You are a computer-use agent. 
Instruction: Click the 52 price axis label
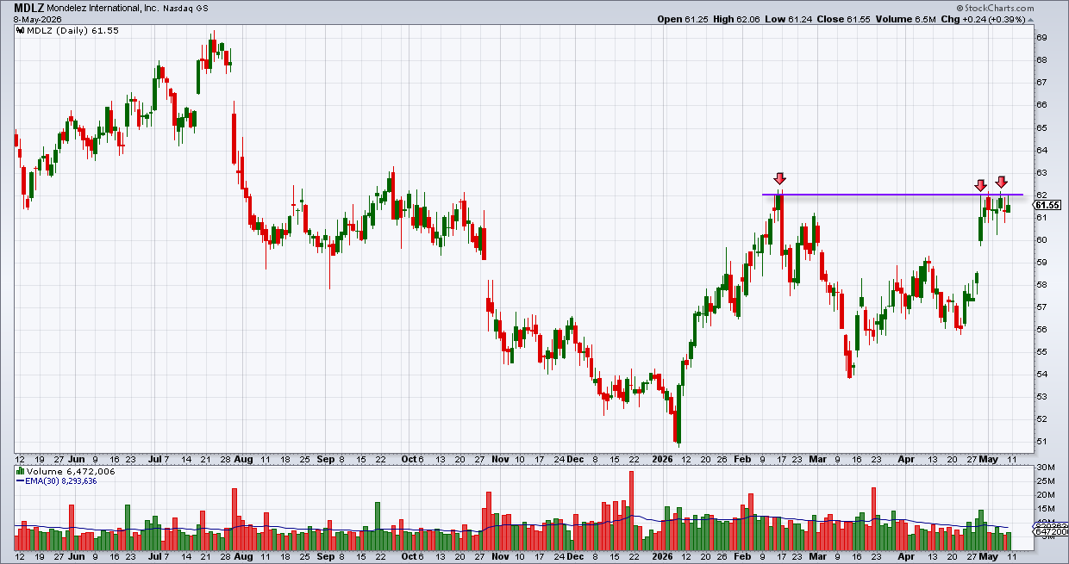click(x=1041, y=419)
